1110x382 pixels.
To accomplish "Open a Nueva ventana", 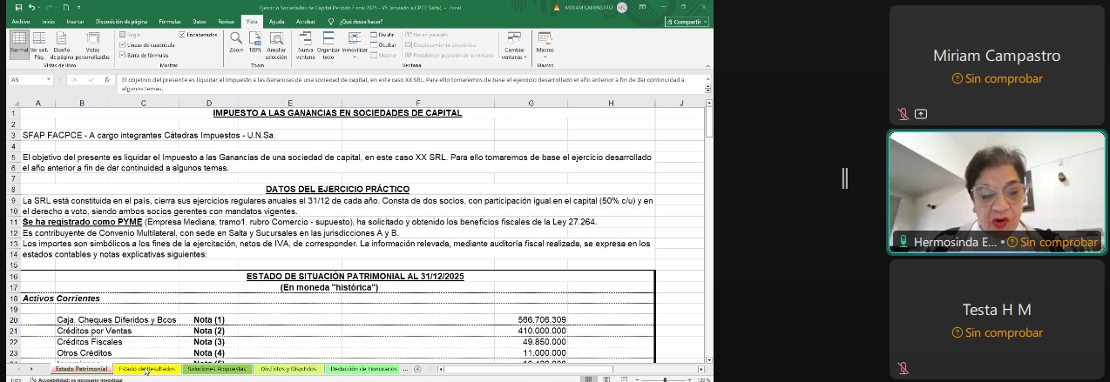I will click(306, 44).
